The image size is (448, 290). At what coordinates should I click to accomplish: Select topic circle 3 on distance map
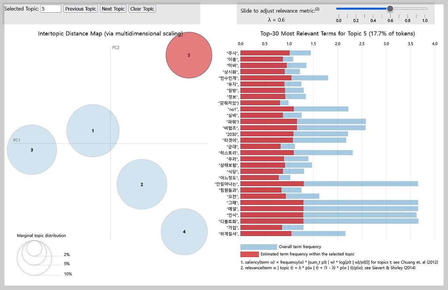point(32,150)
